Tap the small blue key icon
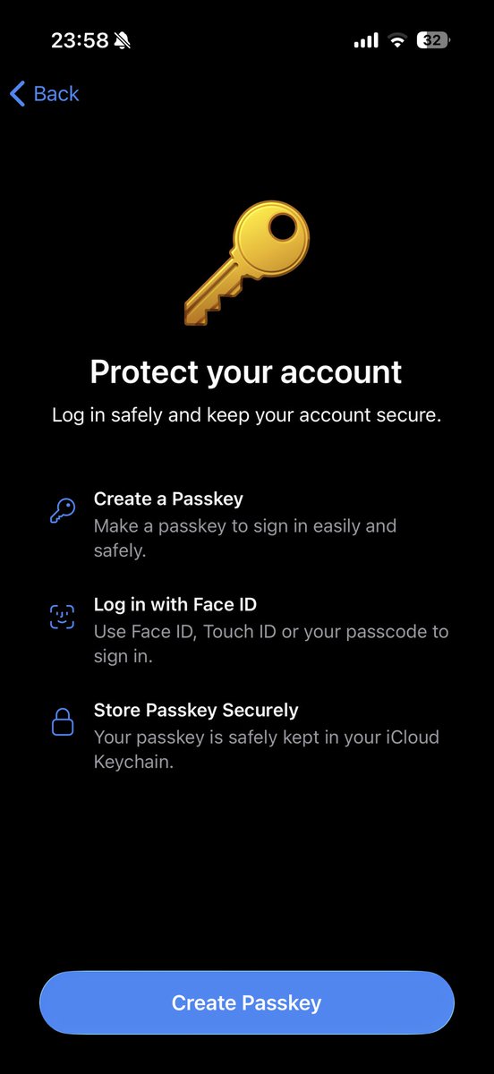Screen dimensions: 494x1074 tap(63, 511)
